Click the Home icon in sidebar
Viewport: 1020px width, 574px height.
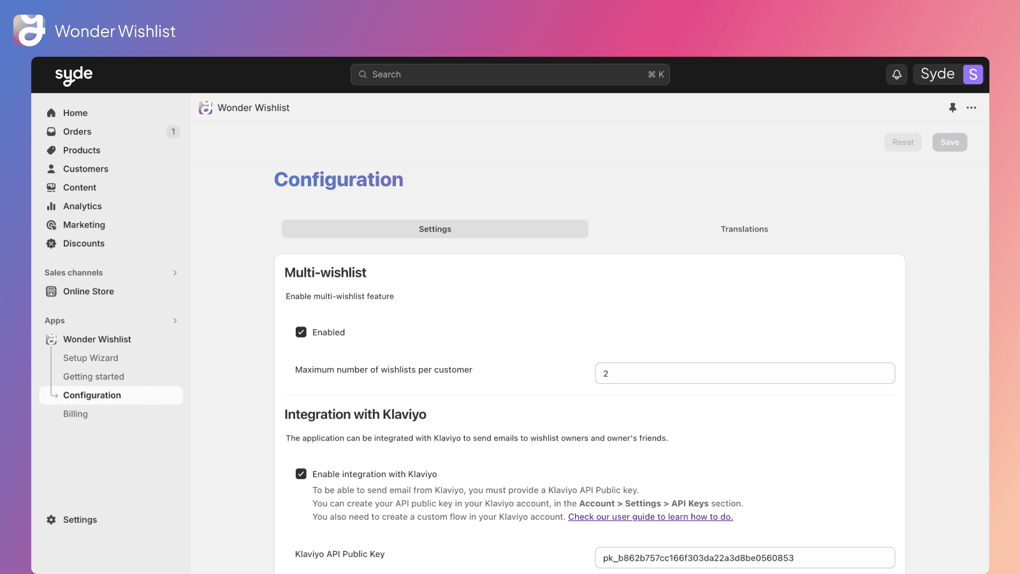51,113
